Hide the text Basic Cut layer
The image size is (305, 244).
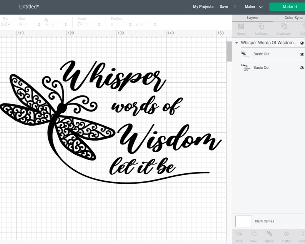click(302, 68)
